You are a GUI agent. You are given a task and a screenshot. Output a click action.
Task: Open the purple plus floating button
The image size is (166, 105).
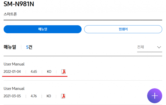[155, 96]
